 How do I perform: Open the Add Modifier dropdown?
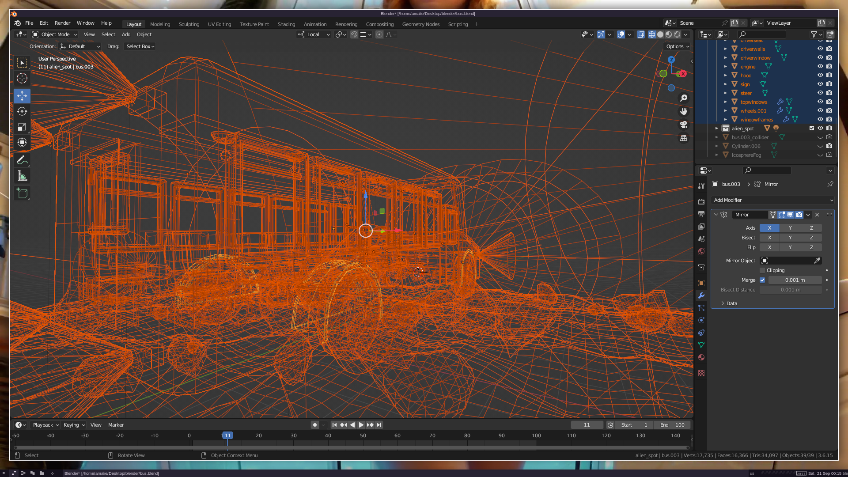pyautogui.click(x=772, y=200)
